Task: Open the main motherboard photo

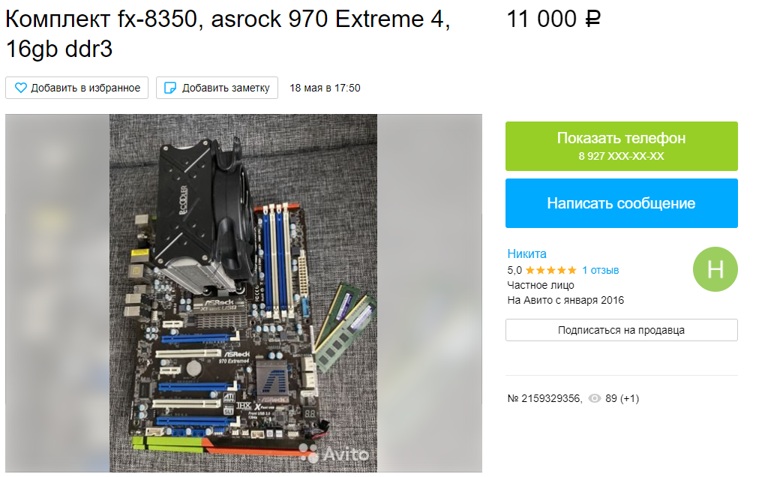Action: (x=243, y=293)
